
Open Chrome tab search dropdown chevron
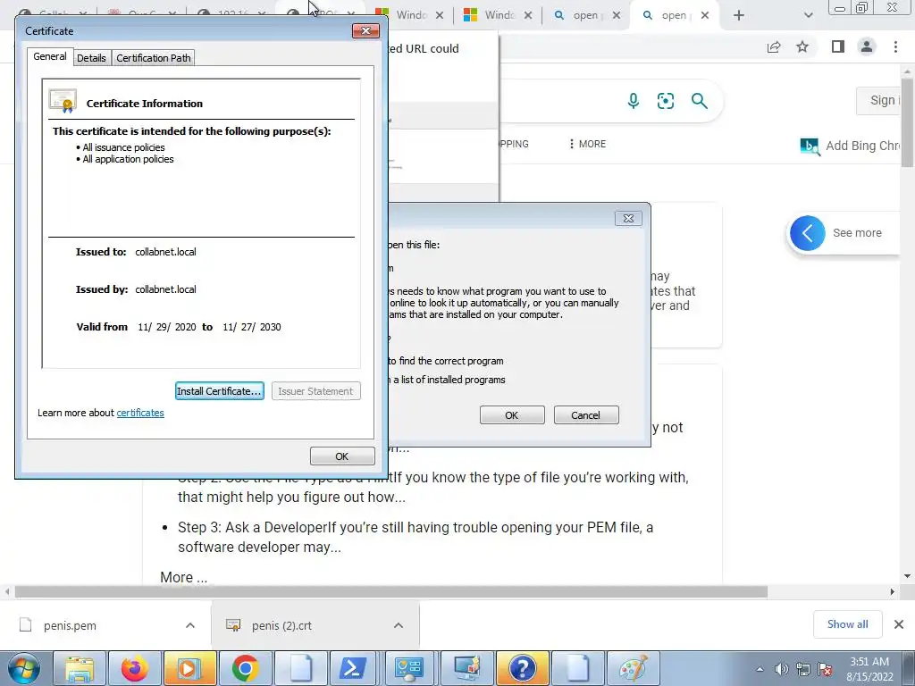coord(808,15)
